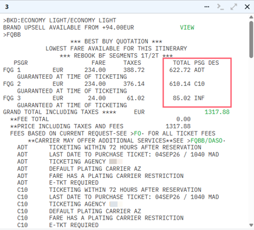Click the >FQBB command entry line
This screenshot has height=230, width=254.
coord(12,34)
